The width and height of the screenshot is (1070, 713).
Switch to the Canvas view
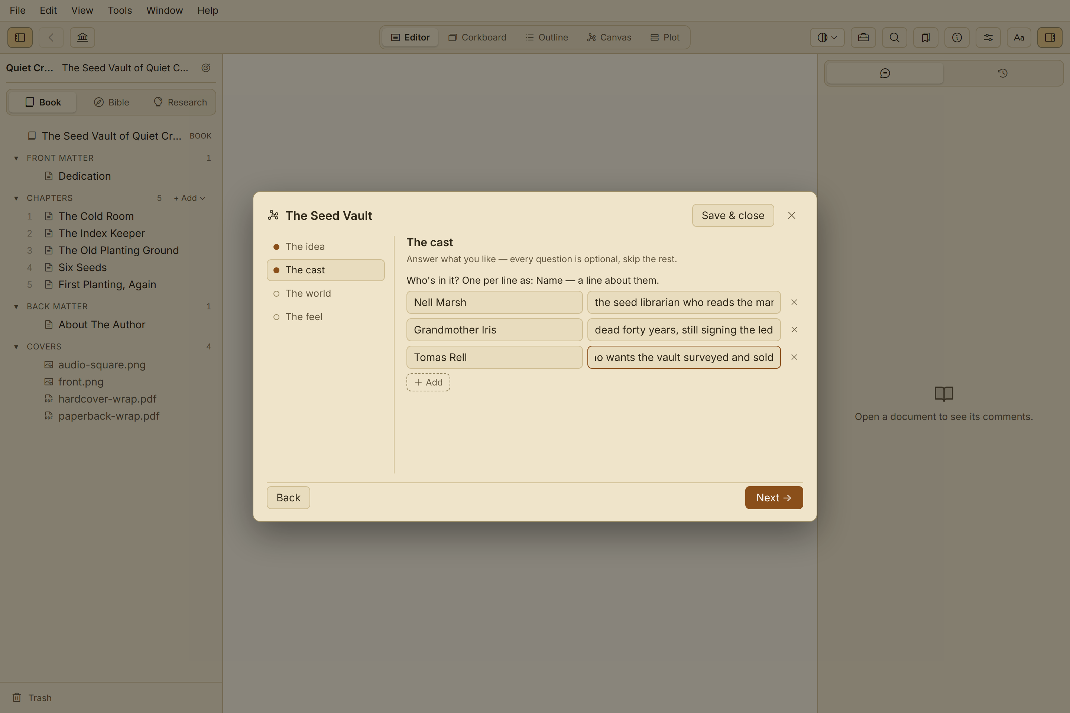(609, 37)
